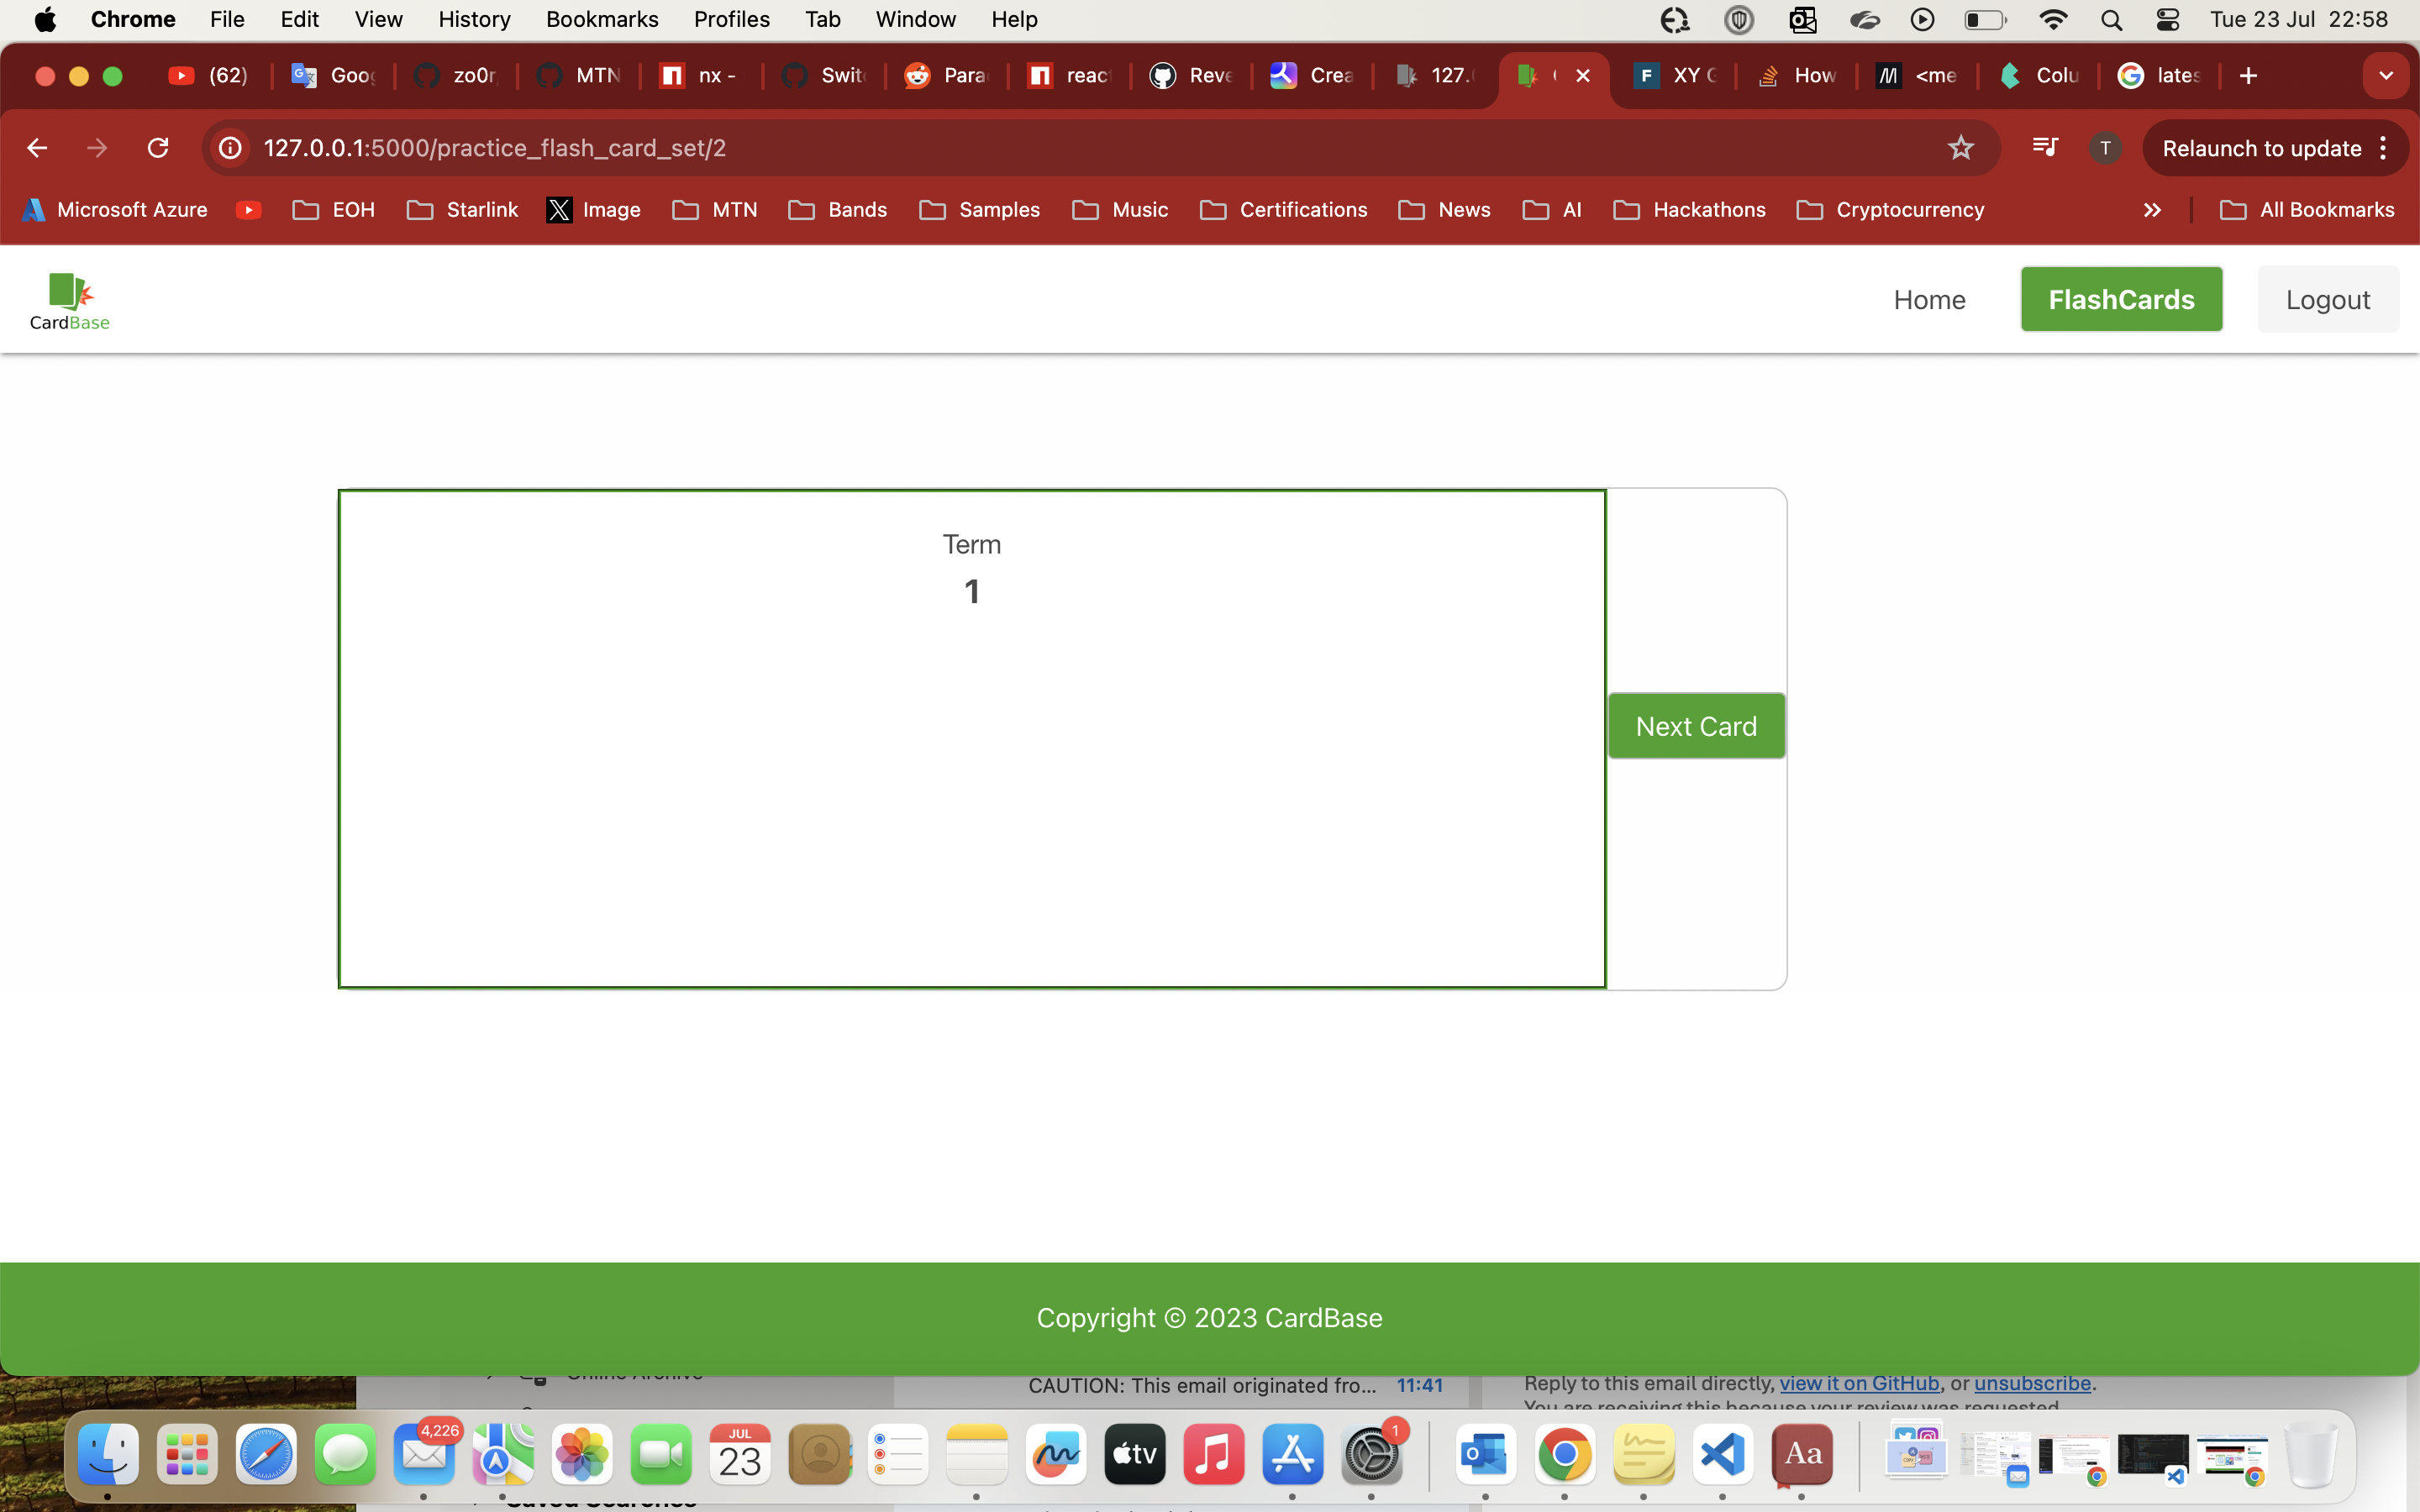Open the History menu in the menu bar
2420x1512 pixels.
(474, 20)
